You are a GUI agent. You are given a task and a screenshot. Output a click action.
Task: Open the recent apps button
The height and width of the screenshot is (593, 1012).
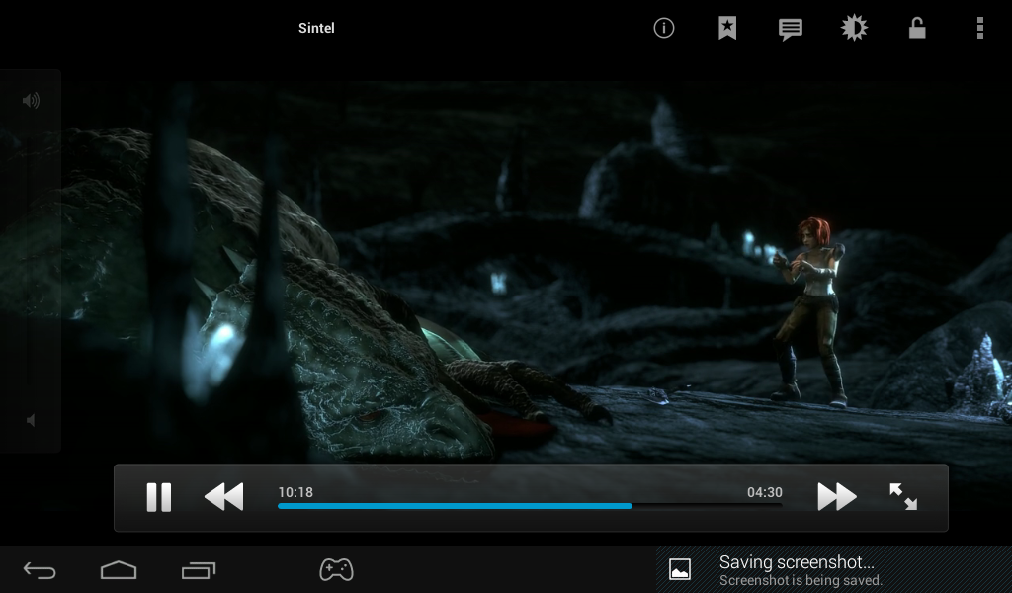(199, 570)
